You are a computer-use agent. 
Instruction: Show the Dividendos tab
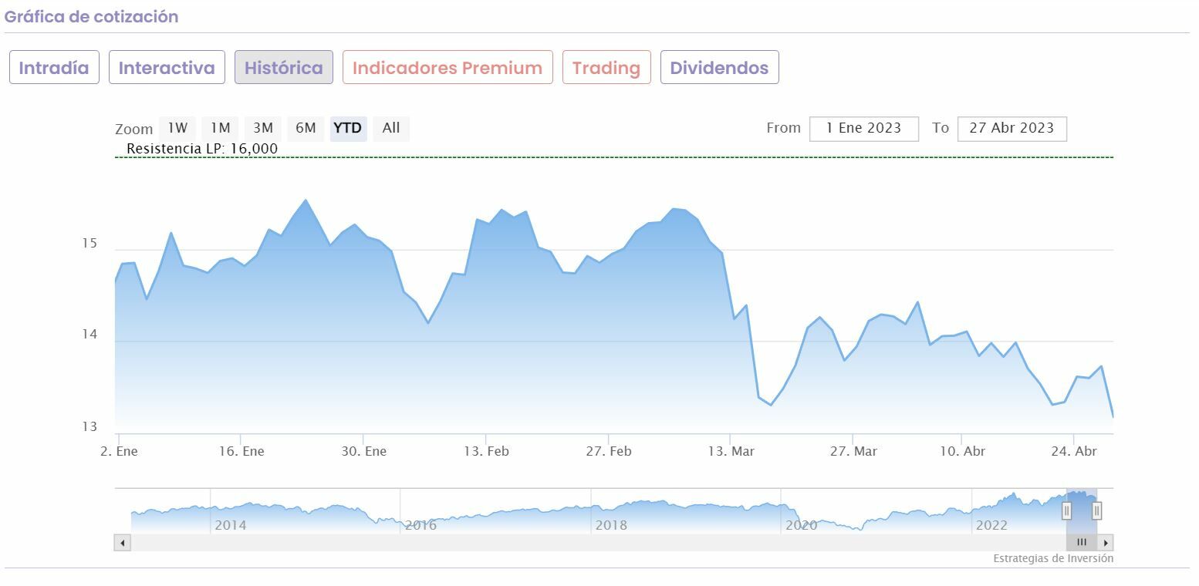point(719,68)
